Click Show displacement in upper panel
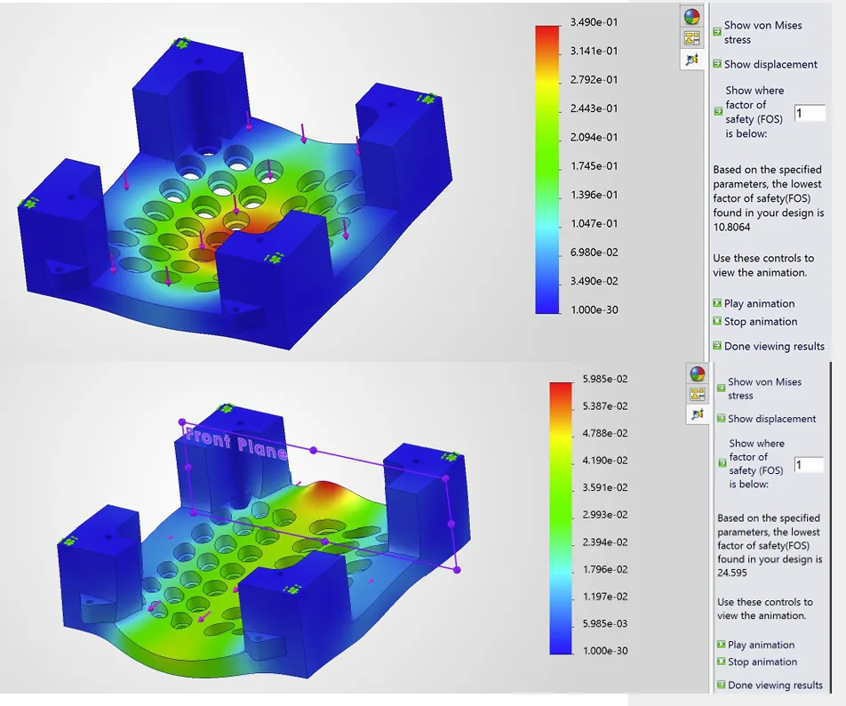The image size is (846, 706). 765,64
